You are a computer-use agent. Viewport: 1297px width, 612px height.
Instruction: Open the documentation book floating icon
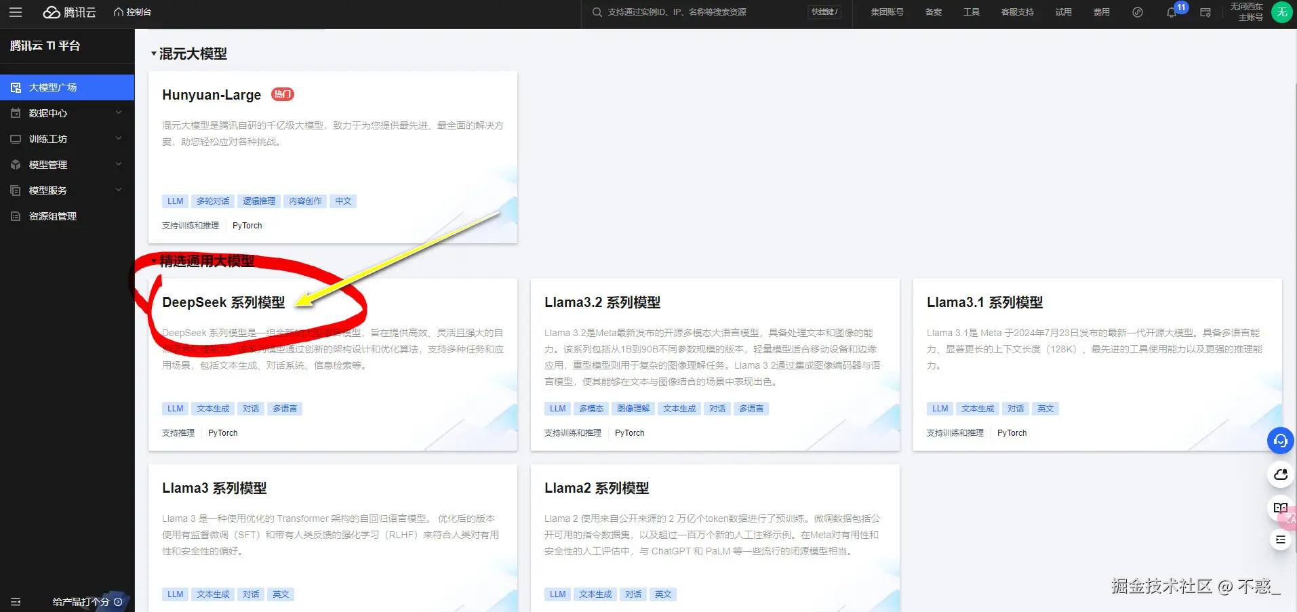(x=1280, y=508)
